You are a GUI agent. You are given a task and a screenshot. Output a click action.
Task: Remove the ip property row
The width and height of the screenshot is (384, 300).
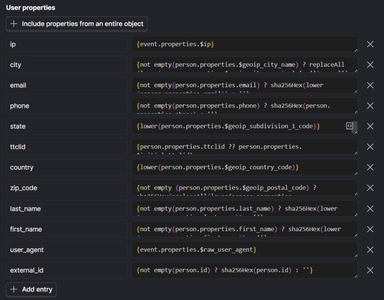[370, 44]
